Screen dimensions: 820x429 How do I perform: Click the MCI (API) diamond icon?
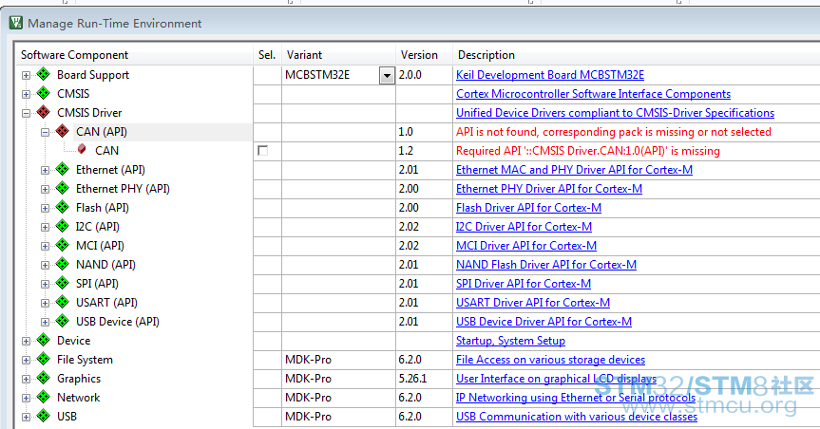point(62,245)
